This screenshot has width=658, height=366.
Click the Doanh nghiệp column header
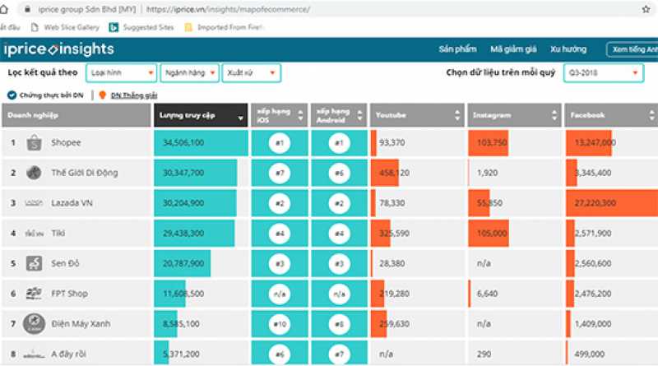tap(76, 115)
